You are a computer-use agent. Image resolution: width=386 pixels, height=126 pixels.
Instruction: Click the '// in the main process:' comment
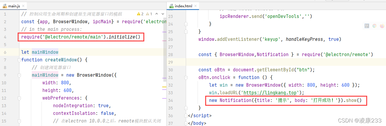coord(52,29)
